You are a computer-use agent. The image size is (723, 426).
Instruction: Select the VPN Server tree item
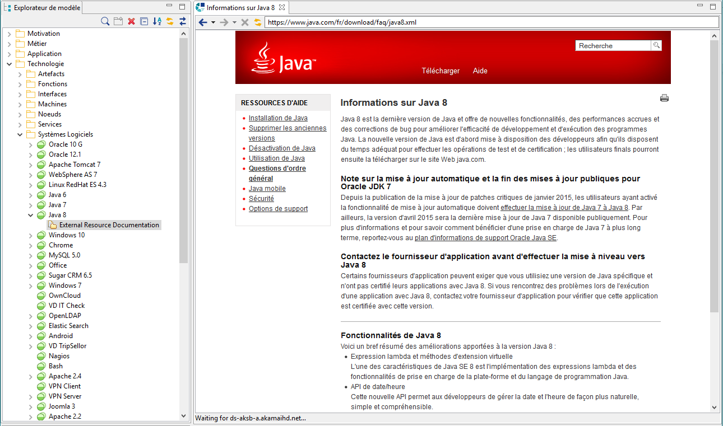[65, 396]
